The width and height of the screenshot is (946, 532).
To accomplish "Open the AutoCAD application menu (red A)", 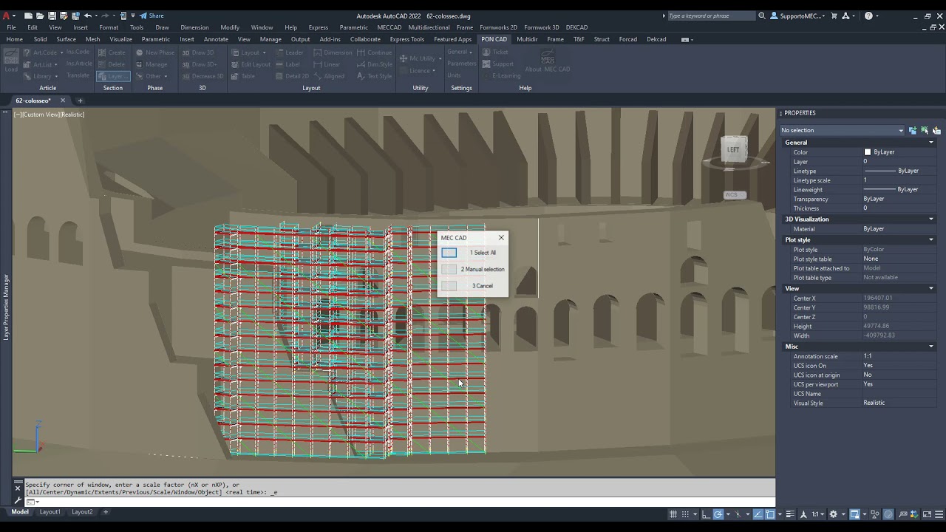I will pos(5,16).
